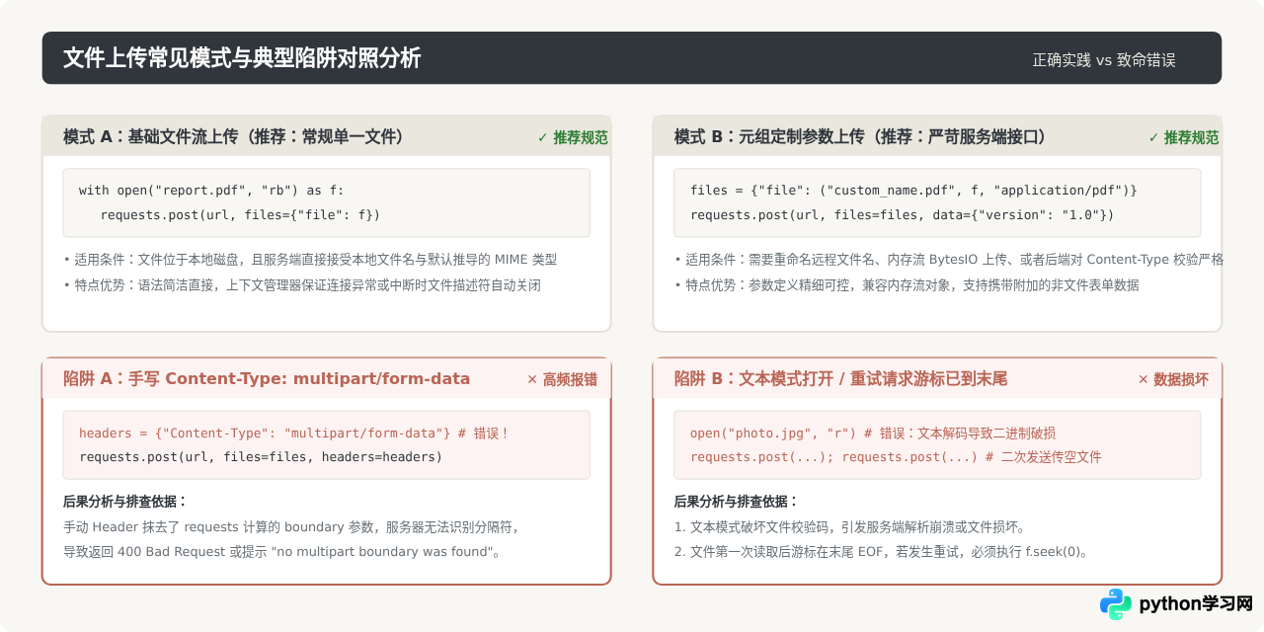
Task: Click 后果分析与排查依据 in the 陷阱 B card
Action: pyautogui.click(x=737, y=501)
